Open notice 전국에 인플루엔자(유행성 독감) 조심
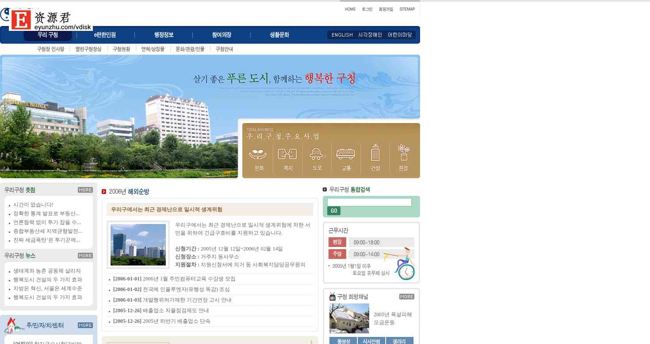 pyautogui.click(x=186, y=289)
